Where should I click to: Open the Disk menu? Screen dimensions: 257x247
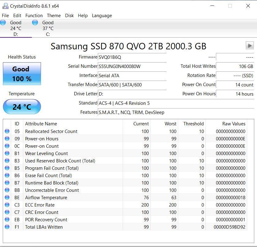[69, 16]
